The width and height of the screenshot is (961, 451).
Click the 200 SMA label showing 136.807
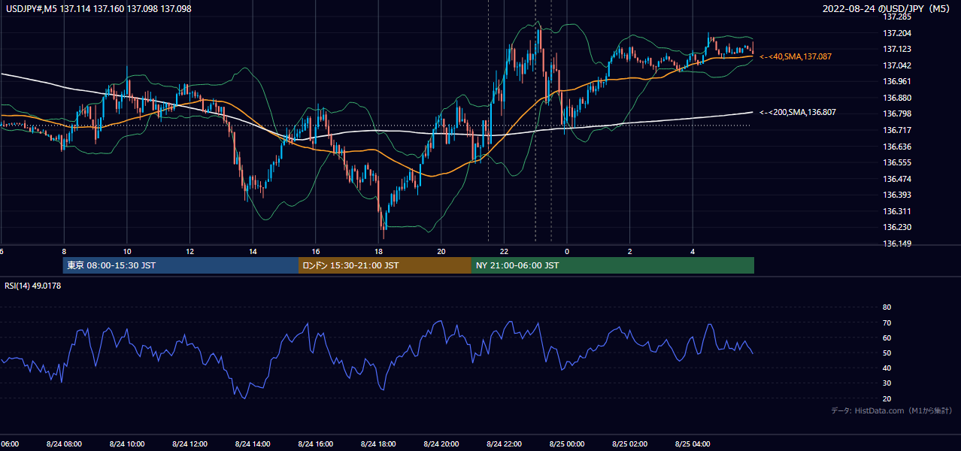(x=798, y=112)
